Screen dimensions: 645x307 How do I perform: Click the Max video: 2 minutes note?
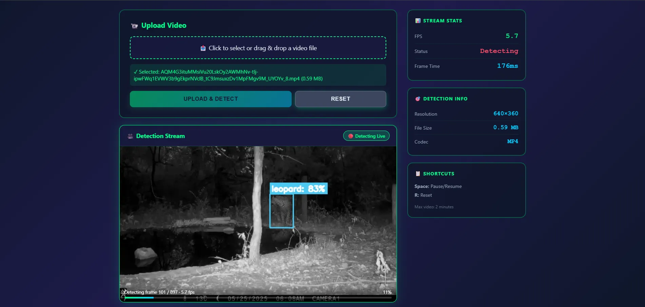pos(434,207)
